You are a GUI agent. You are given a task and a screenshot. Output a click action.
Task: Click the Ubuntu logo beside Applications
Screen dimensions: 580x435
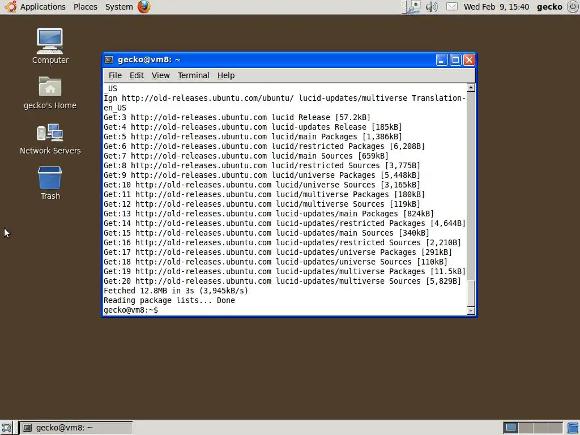(10, 7)
